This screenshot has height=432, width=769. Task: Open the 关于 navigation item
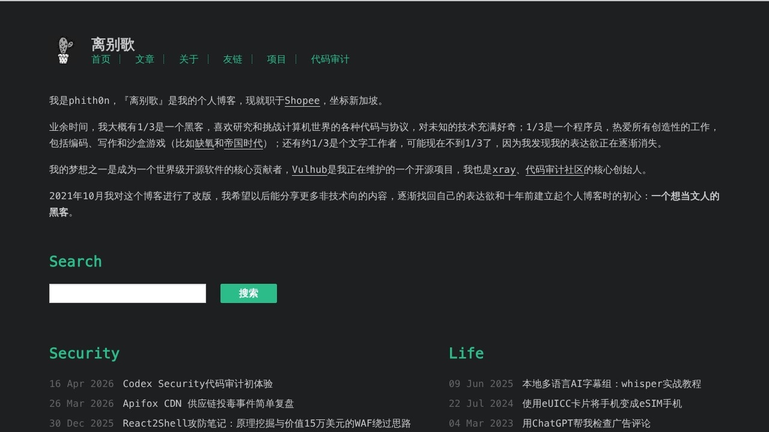click(x=189, y=59)
